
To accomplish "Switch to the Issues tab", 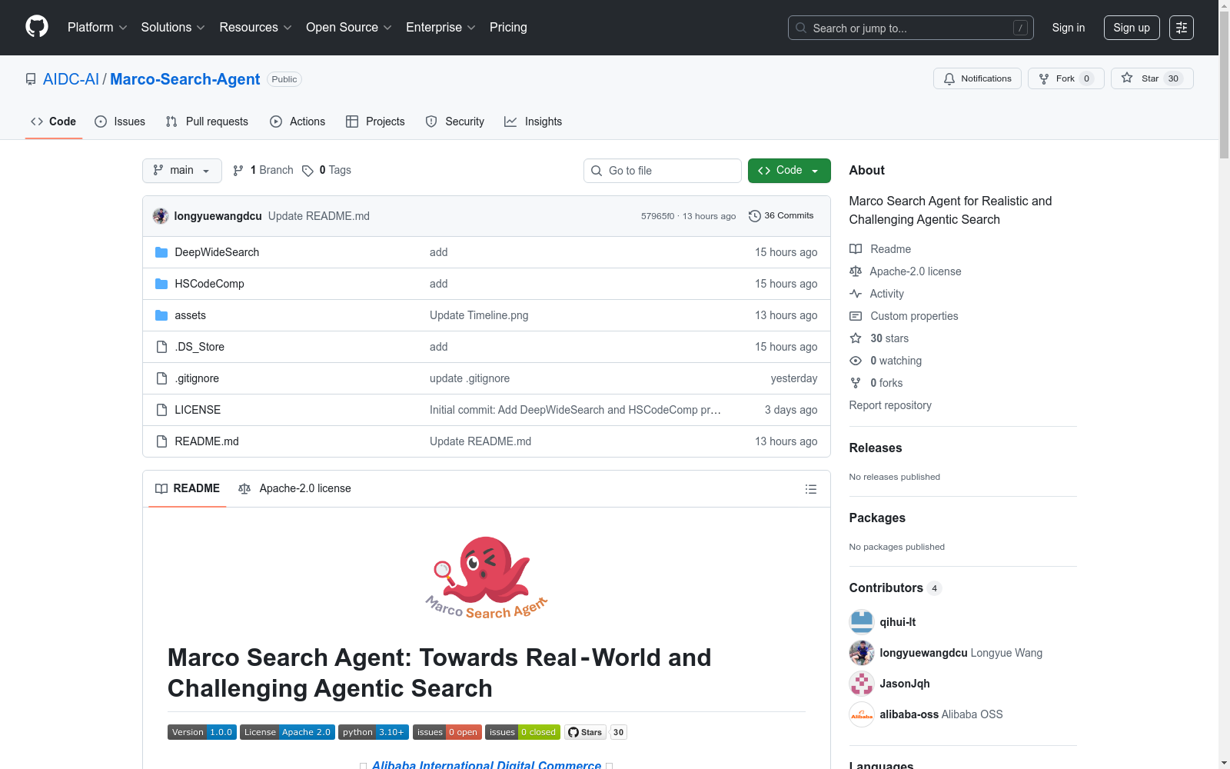I will click(120, 122).
